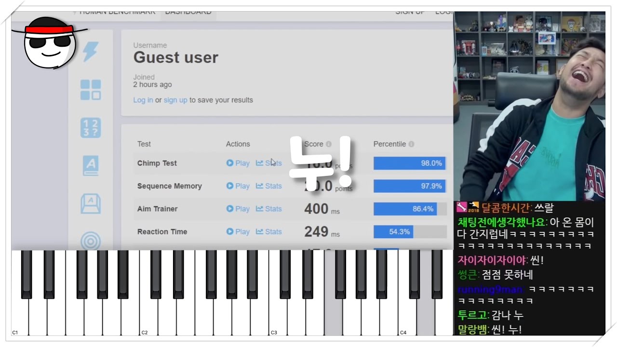The image size is (617, 347).
Task: Select the Aim Trainer percentile bar showing 86.4%
Action: (x=405, y=209)
